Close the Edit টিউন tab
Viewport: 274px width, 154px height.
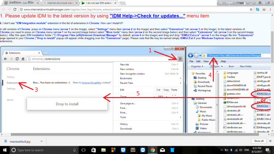[38, 3]
